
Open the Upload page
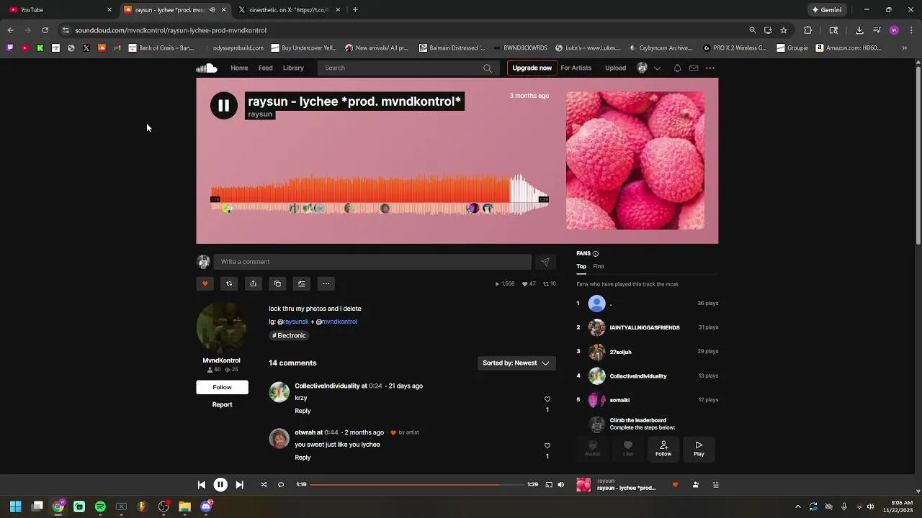point(615,68)
